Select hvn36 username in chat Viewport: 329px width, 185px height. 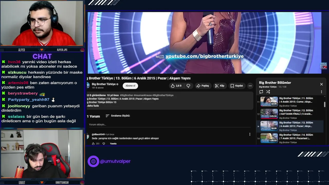[x=14, y=62]
